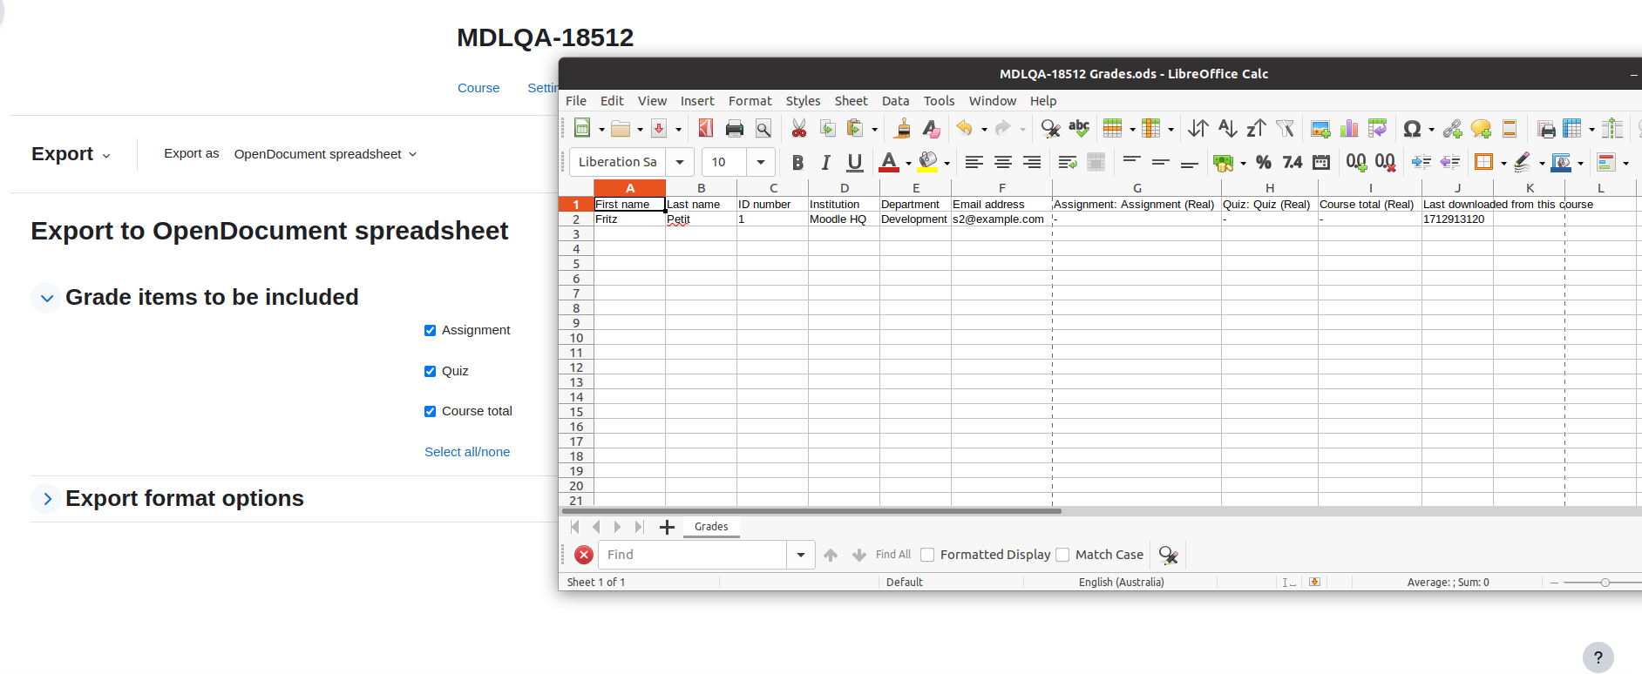The height and width of the screenshot is (674, 1642).
Task: Click the Spelling check abc icon
Action: 1079,129
